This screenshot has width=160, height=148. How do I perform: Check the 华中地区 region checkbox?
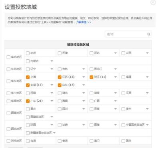pos(8,93)
